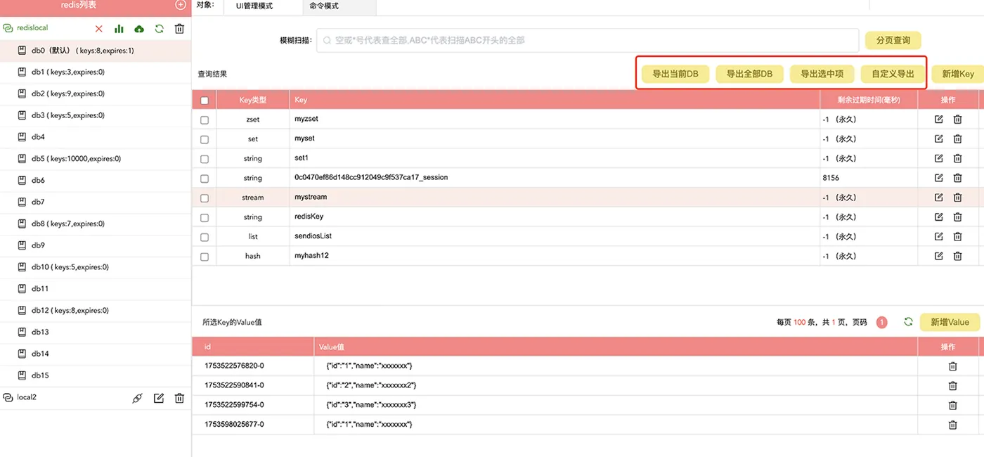Image resolution: width=984 pixels, height=457 pixels.
Task: Click the green cloud upload icon
Action: pyautogui.click(x=139, y=29)
